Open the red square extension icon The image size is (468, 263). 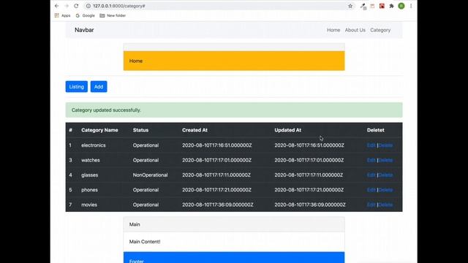click(x=382, y=6)
